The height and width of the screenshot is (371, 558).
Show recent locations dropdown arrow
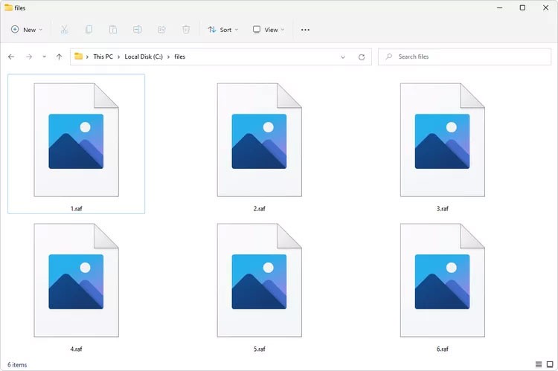[x=44, y=57]
